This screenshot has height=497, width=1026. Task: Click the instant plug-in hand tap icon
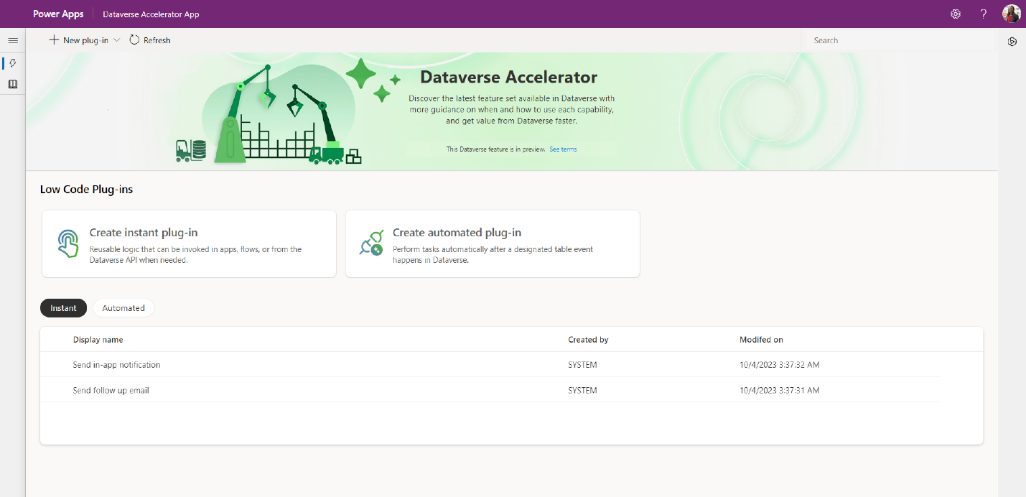tap(68, 243)
